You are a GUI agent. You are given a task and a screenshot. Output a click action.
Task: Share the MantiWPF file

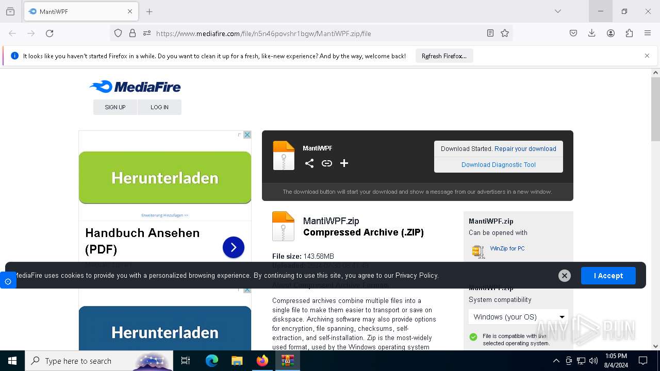309,163
